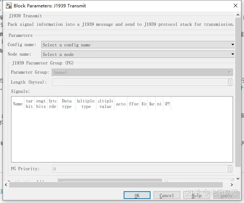Click the Help button
The height and width of the screenshot is (203, 244).
pos(197,195)
